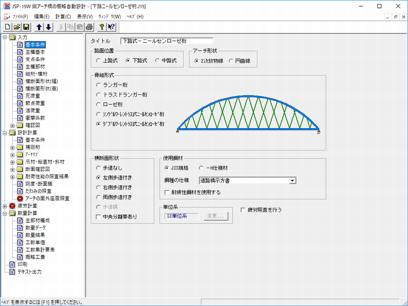The width and height of the screenshot is (408, 306).
Task: Open the 表示(V) menu
Action: 84,16
